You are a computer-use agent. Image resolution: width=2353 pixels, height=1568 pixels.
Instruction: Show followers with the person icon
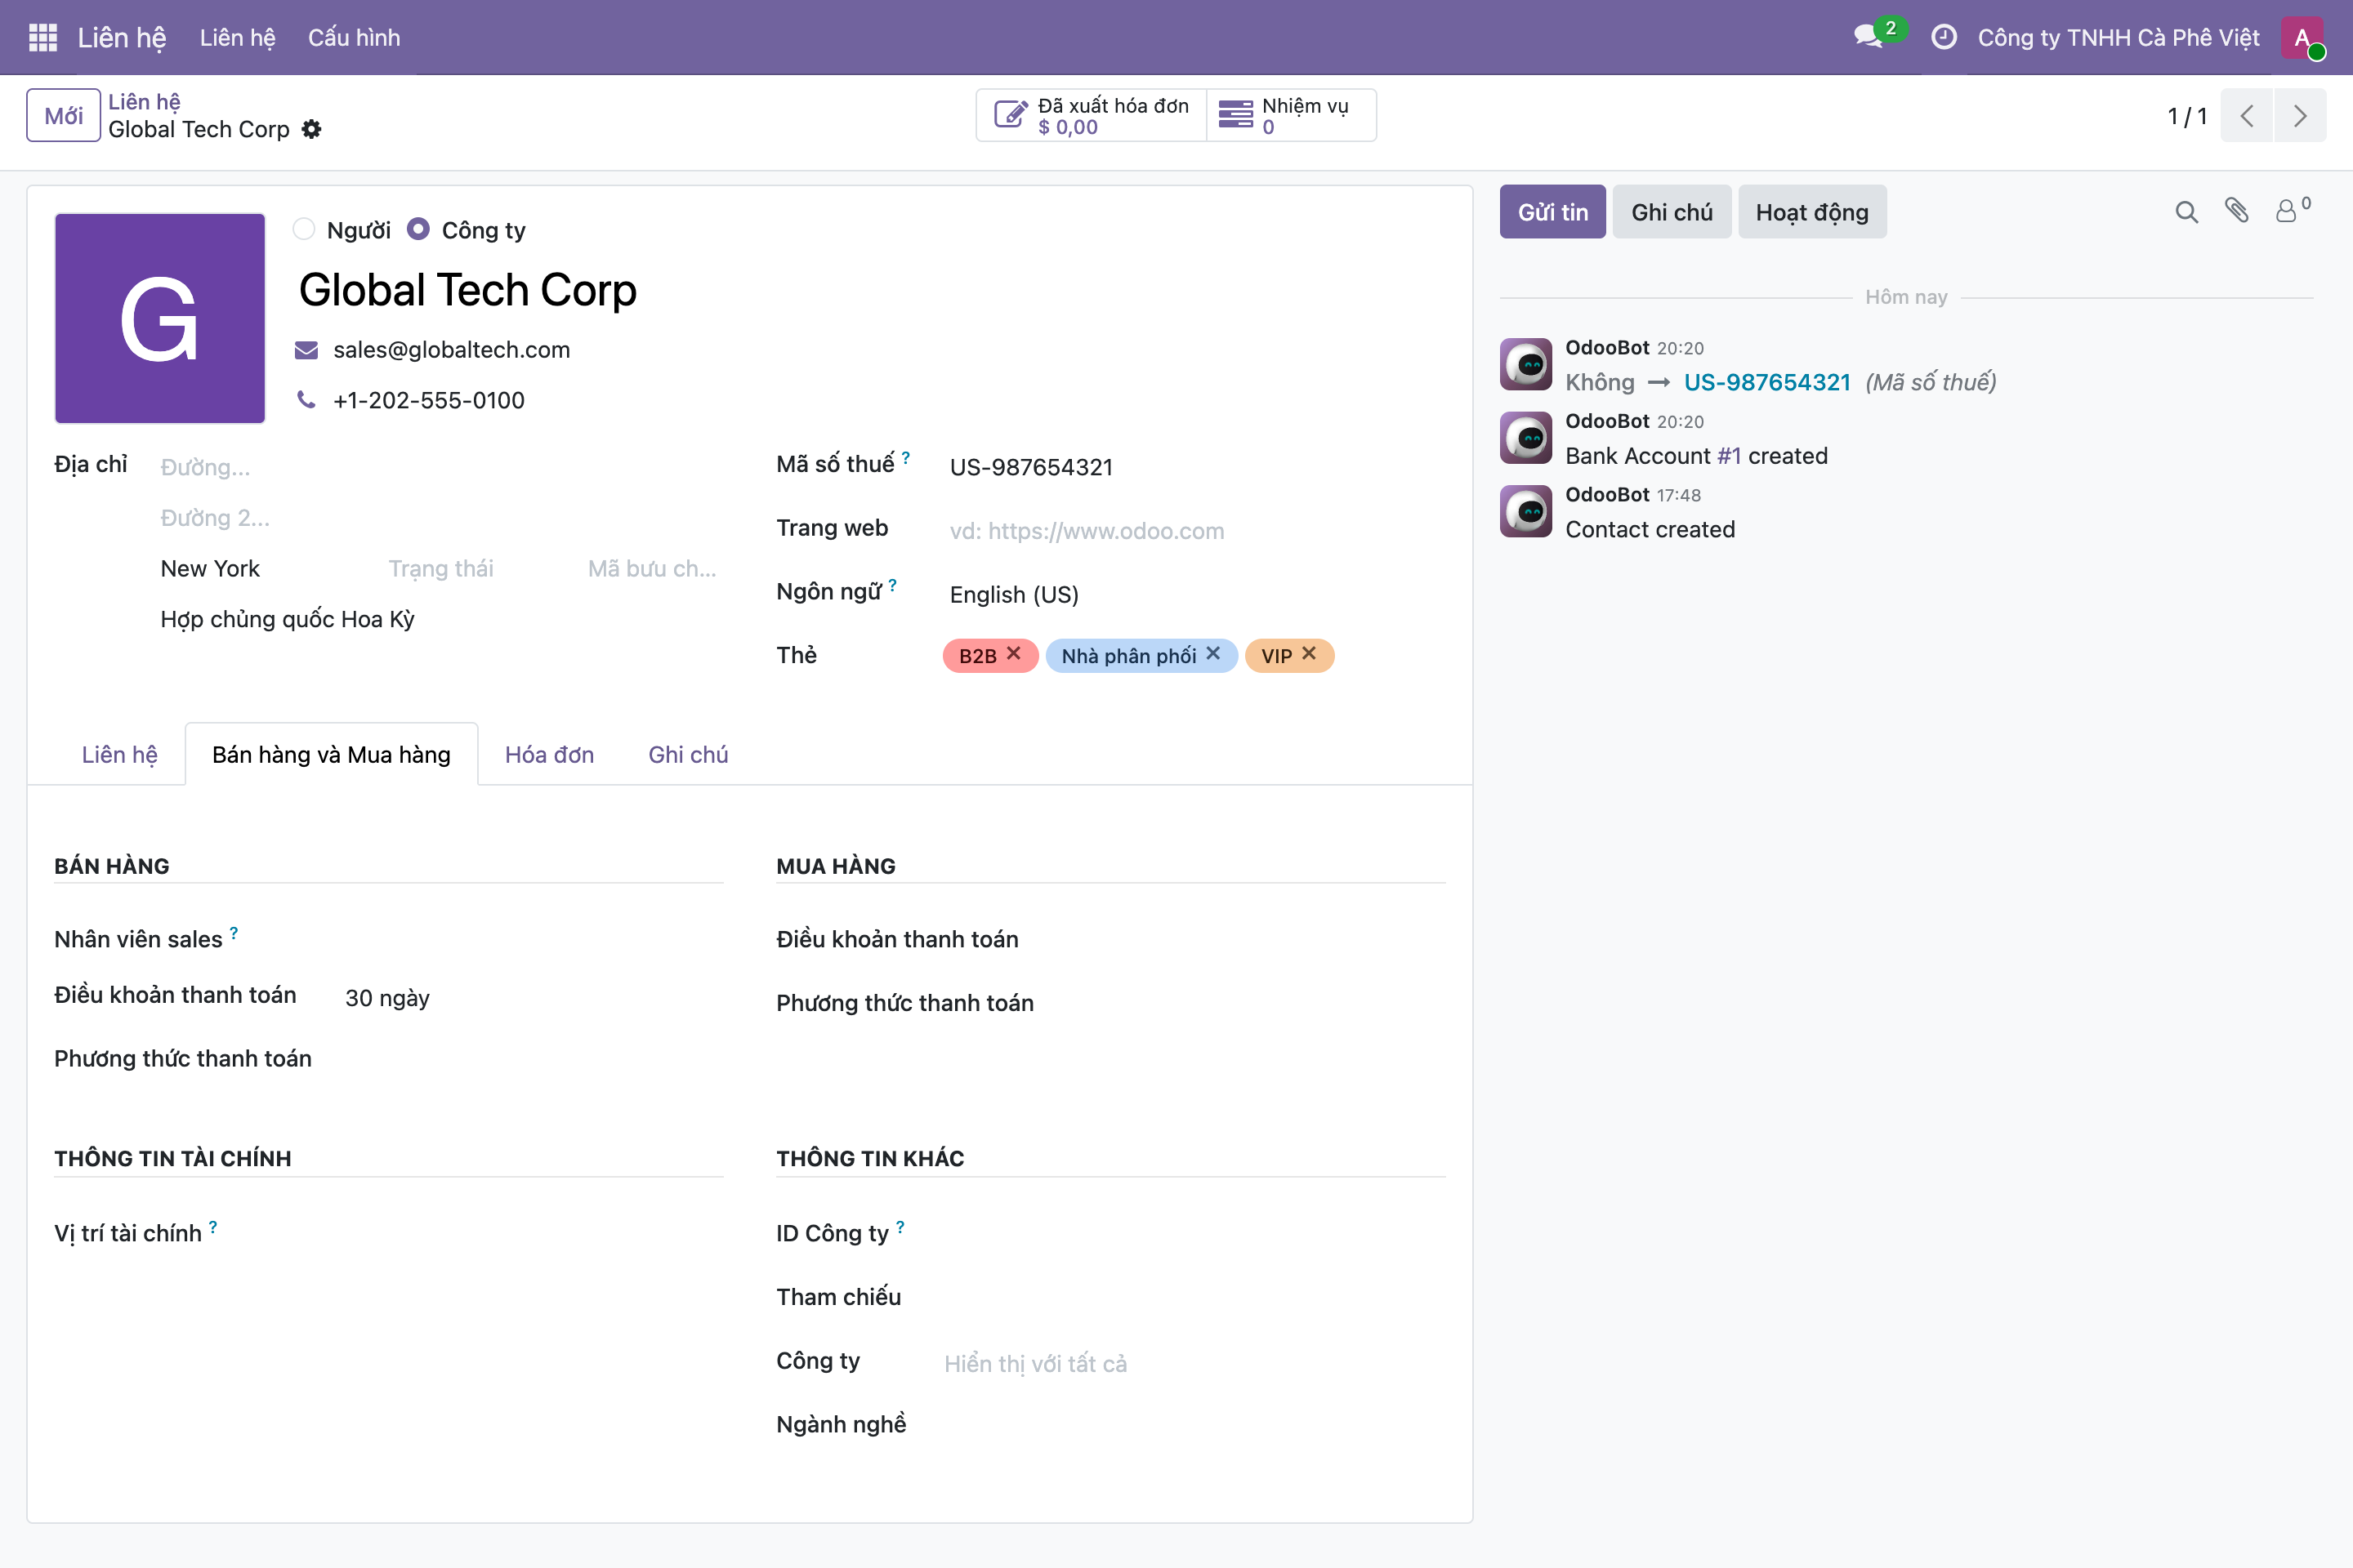[x=2287, y=211]
